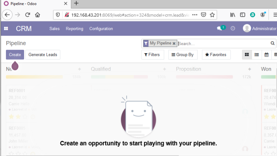This screenshot has width=277, height=156.
Task: Reload the current page
Action: pyautogui.click(x=28, y=15)
